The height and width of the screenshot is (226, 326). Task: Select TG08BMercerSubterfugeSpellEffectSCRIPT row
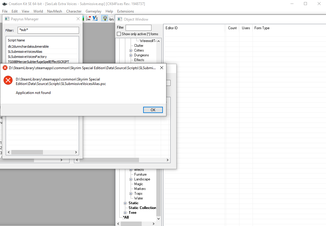point(38,62)
